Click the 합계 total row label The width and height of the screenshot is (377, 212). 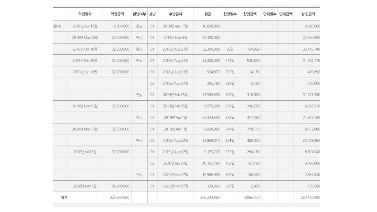[64, 198]
